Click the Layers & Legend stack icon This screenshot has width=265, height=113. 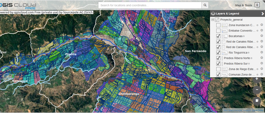pos(213,14)
